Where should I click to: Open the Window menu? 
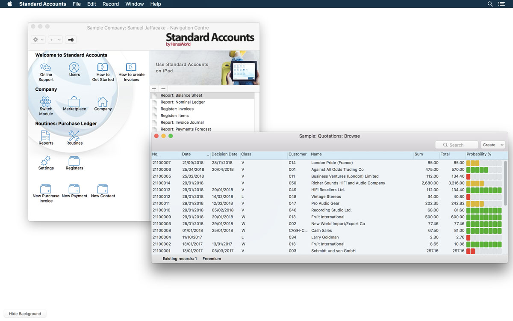pos(134,4)
